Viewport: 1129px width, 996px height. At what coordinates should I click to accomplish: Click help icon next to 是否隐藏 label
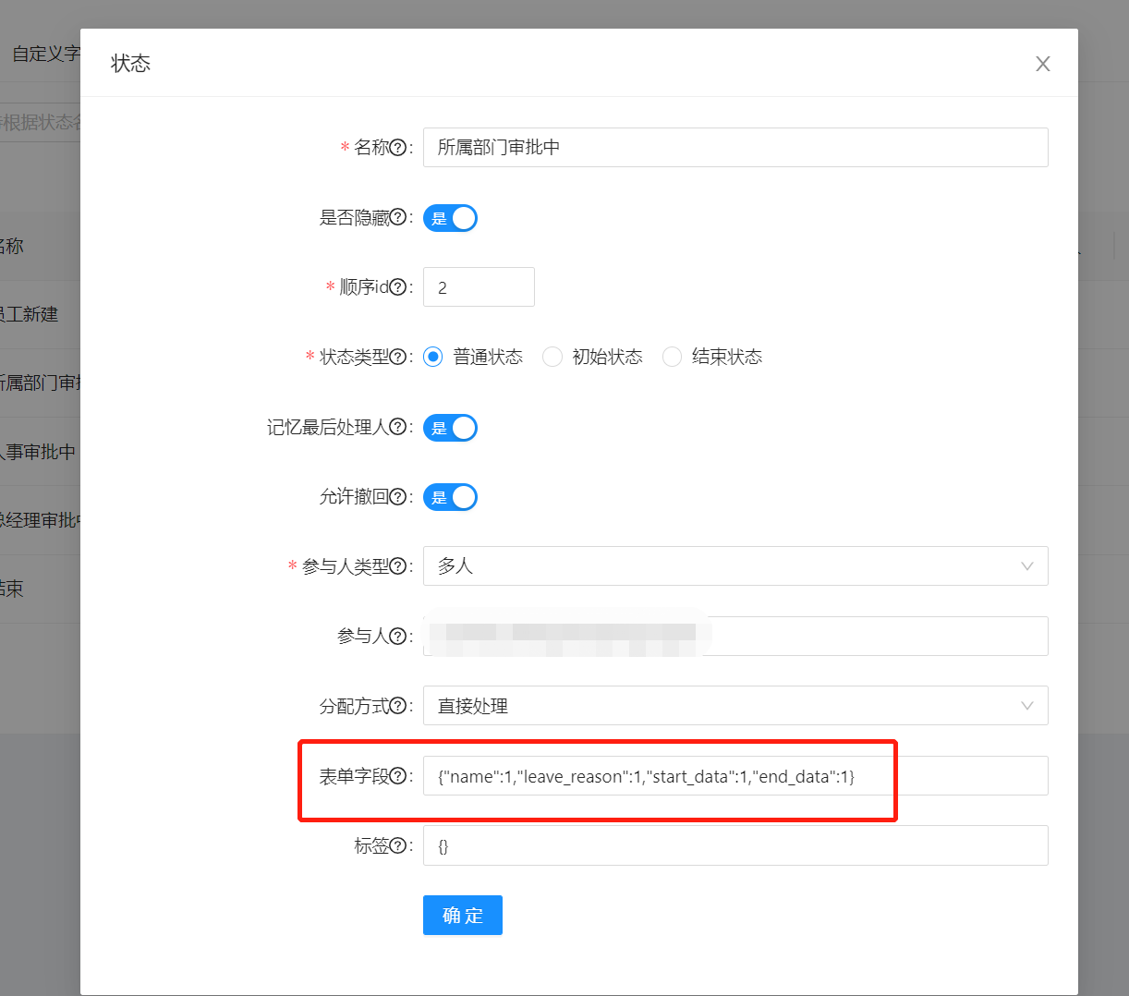pyautogui.click(x=398, y=218)
